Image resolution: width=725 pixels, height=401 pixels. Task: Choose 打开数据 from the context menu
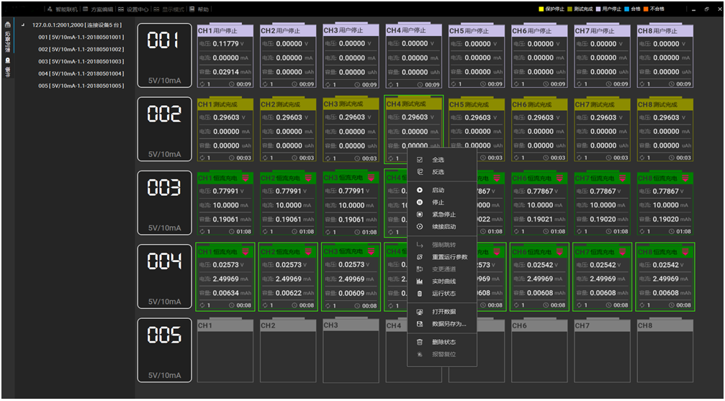pos(443,312)
